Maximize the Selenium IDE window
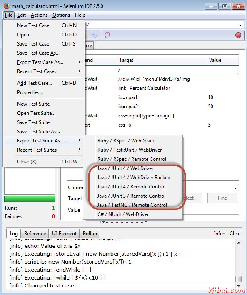Image resolution: width=247 pixels, height=295 pixels. (x=225, y=6)
